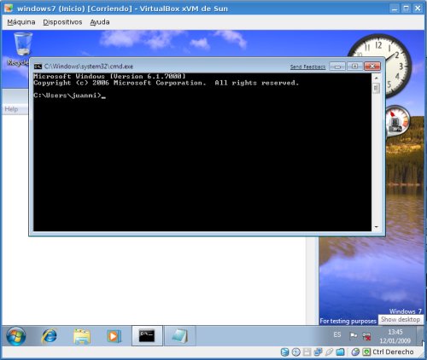Launch Internet Explorer from the taskbar

(x=49, y=336)
